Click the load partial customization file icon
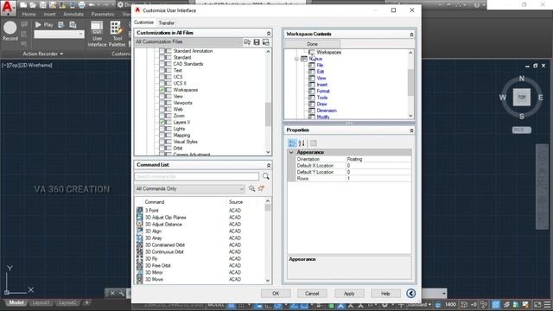The image size is (553, 311). 247,42
